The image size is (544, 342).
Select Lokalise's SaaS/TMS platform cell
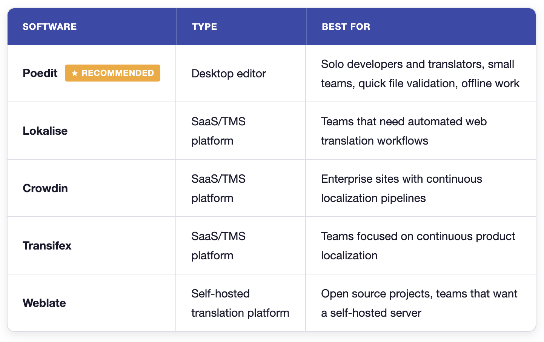coord(218,131)
